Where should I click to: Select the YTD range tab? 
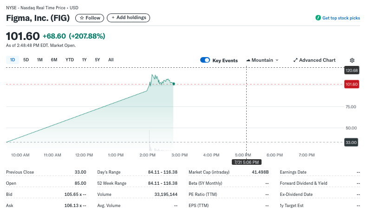(70, 60)
